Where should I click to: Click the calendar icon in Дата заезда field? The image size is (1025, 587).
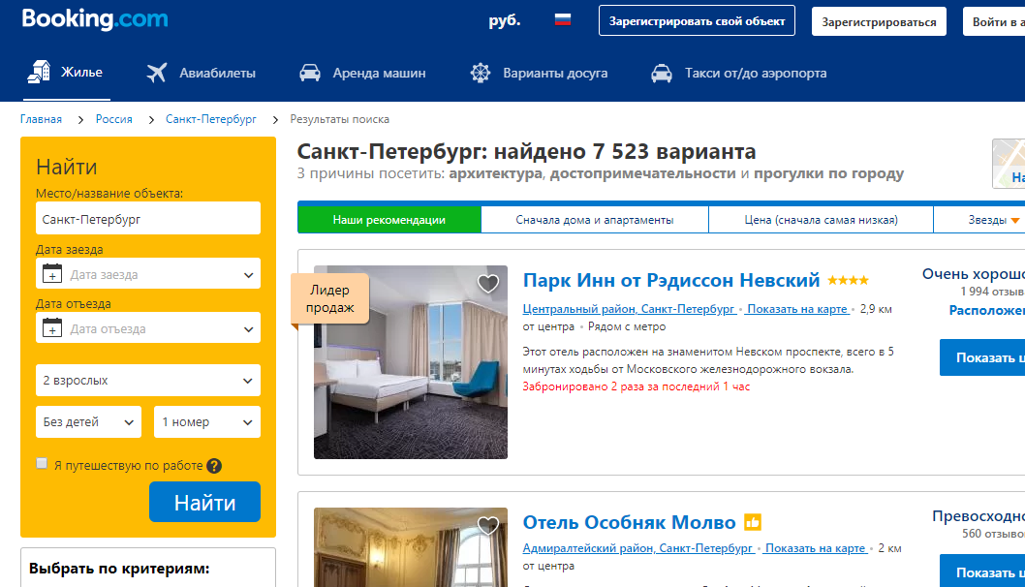[x=52, y=274]
